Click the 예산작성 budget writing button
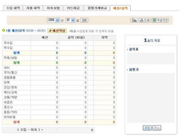Image resolution: width=180 pixels, height=136 pixels. (57, 31)
